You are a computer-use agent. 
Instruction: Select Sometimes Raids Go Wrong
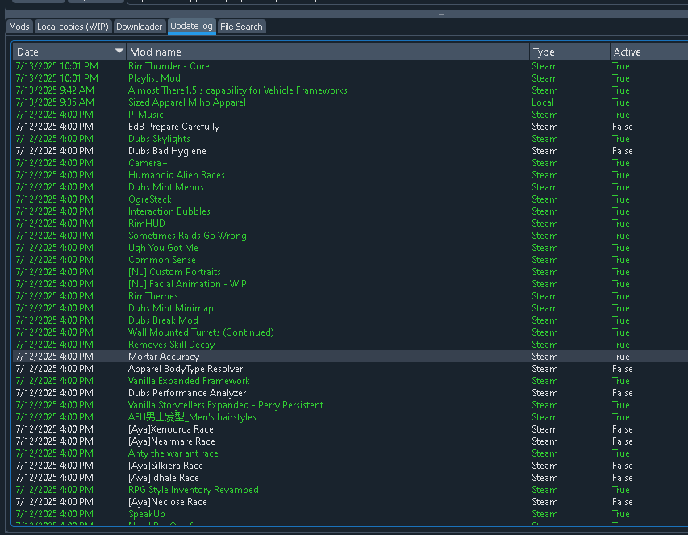pos(187,236)
